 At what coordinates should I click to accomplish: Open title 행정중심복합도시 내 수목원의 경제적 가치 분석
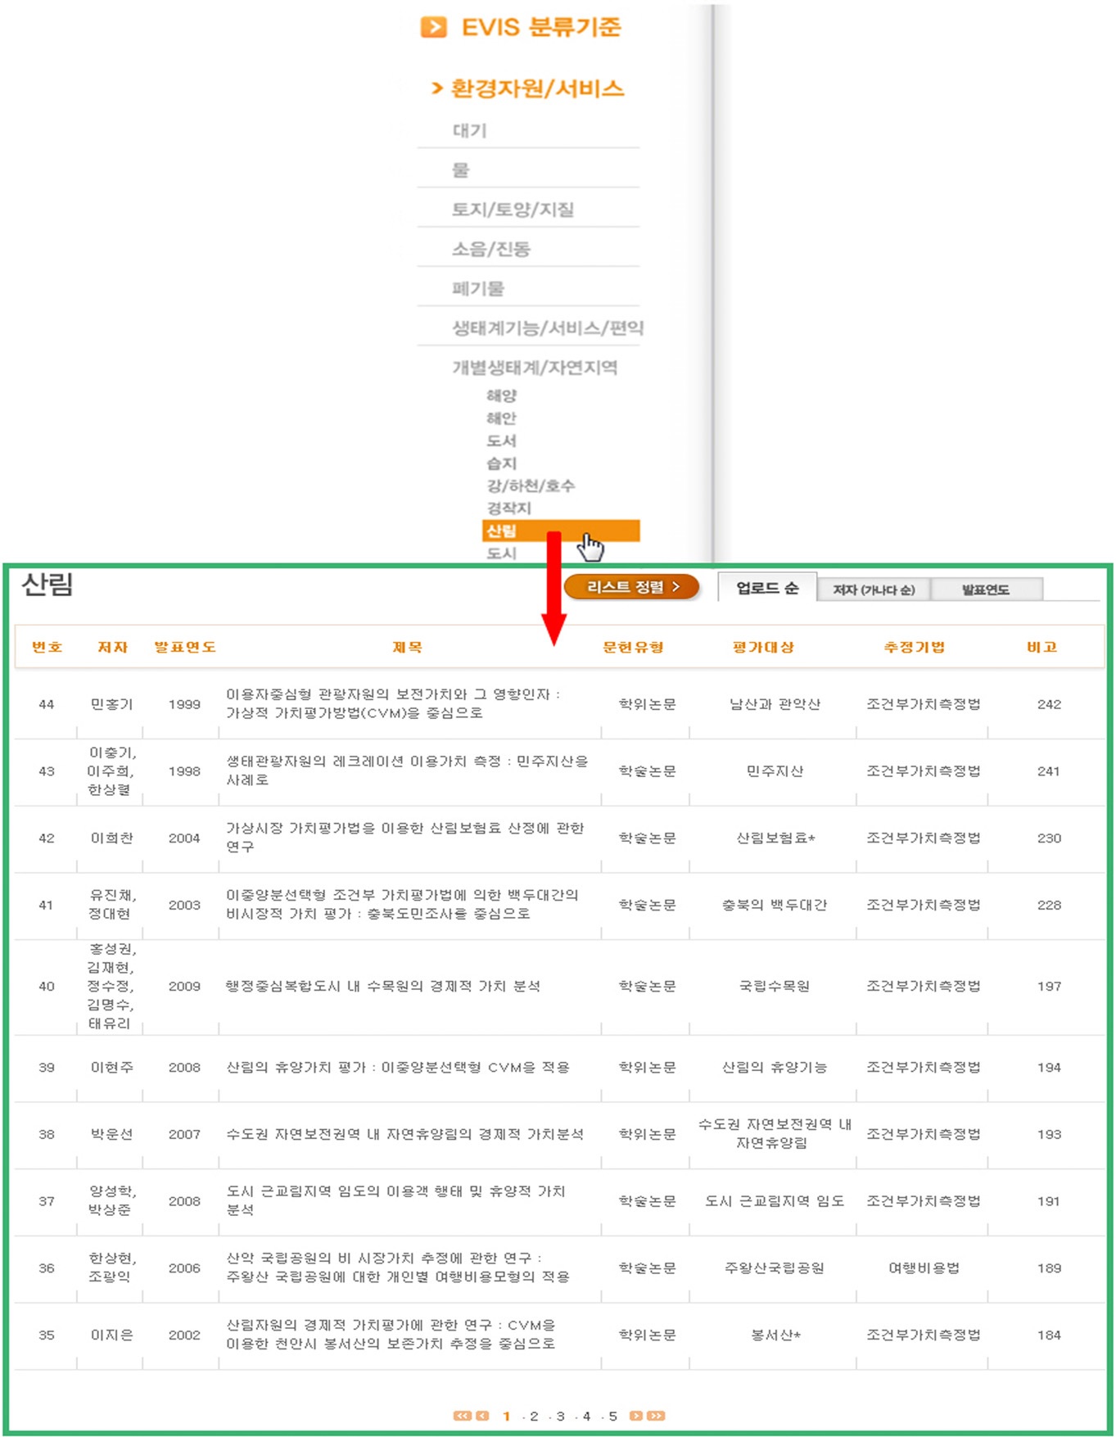[x=383, y=986]
